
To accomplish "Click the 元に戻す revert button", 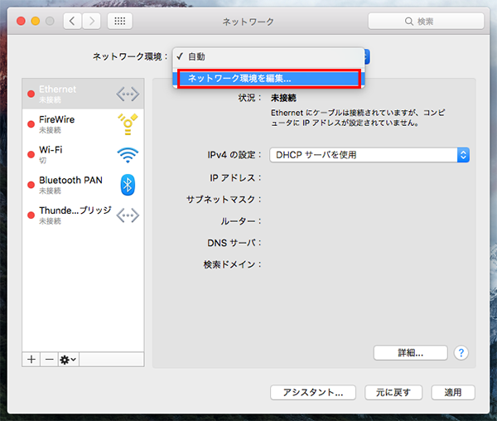I will 393,393.
